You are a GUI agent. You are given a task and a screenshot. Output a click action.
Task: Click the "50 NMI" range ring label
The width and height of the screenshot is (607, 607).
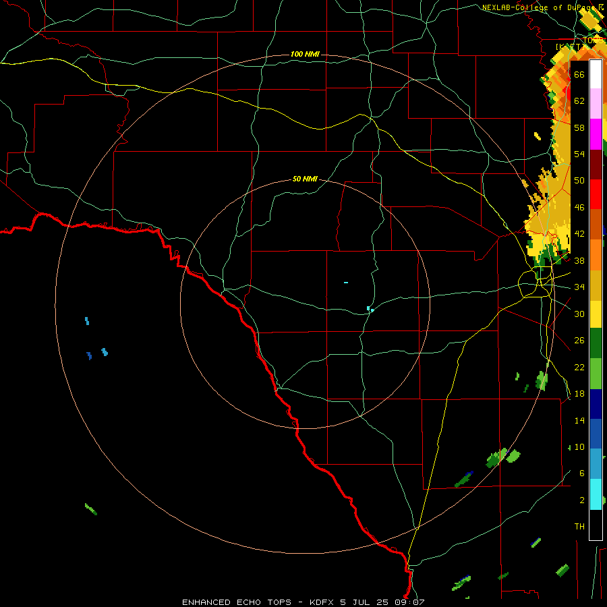[305, 179]
